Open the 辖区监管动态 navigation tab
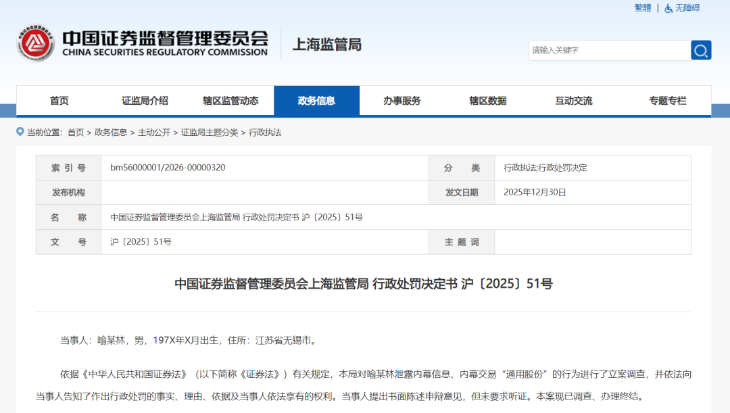Screen dimensions: 730x413 pyautogui.click(x=230, y=101)
